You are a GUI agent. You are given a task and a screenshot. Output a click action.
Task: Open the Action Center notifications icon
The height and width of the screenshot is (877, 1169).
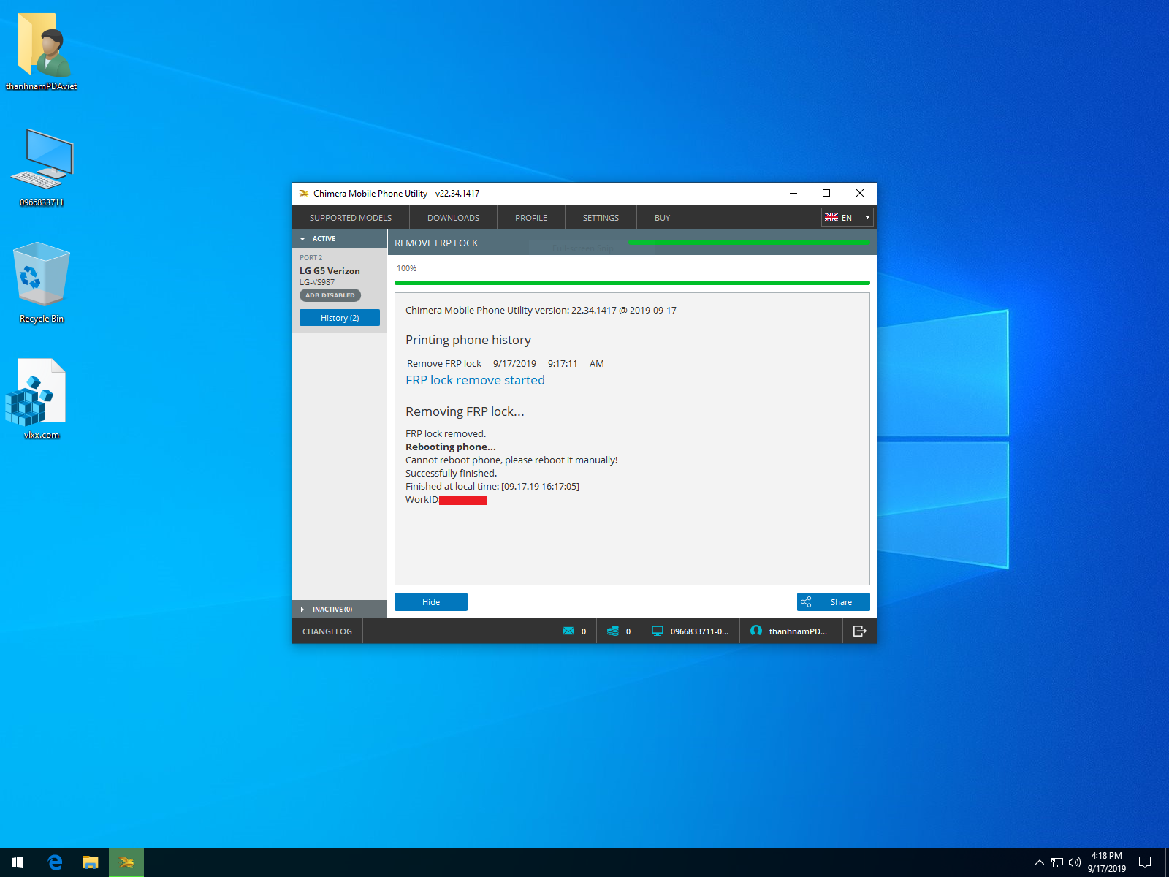tap(1145, 862)
